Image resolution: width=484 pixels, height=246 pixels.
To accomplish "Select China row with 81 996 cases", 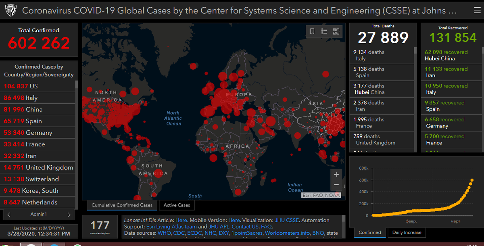I will click(38, 110).
